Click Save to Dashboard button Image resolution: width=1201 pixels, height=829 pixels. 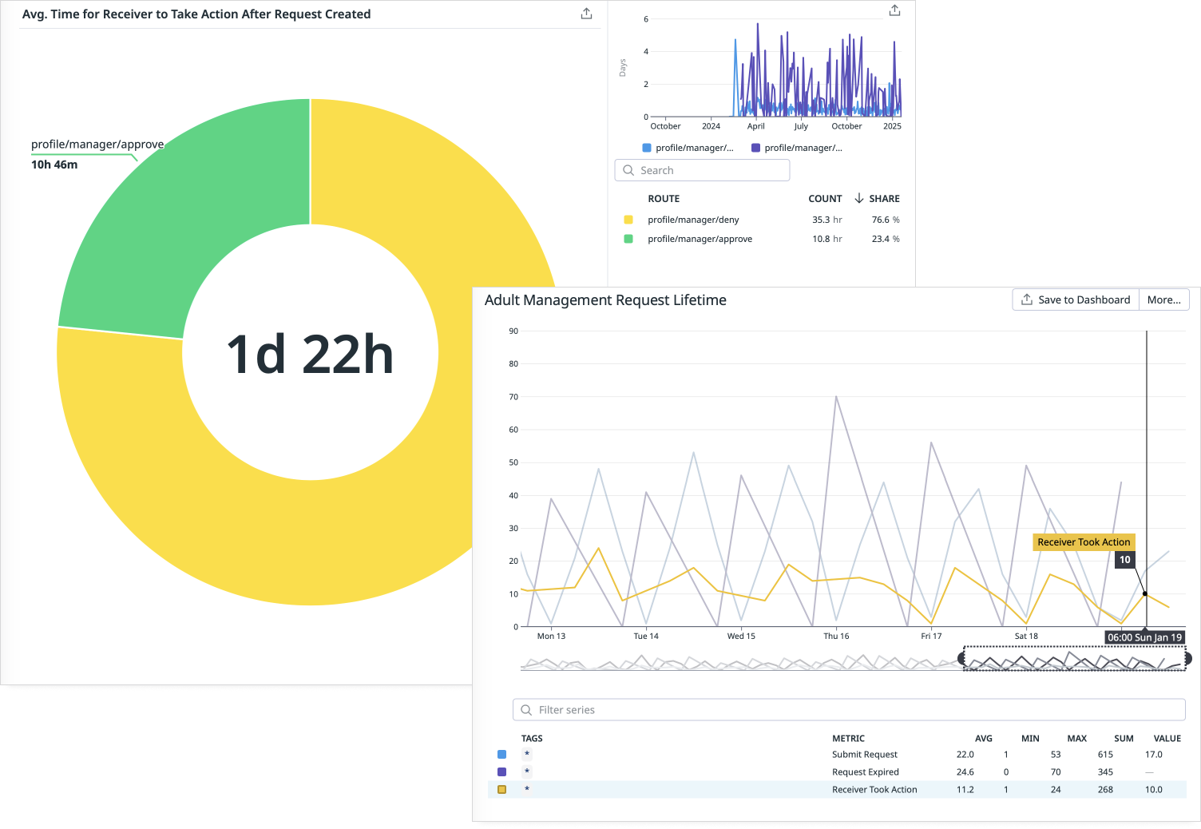click(1075, 300)
